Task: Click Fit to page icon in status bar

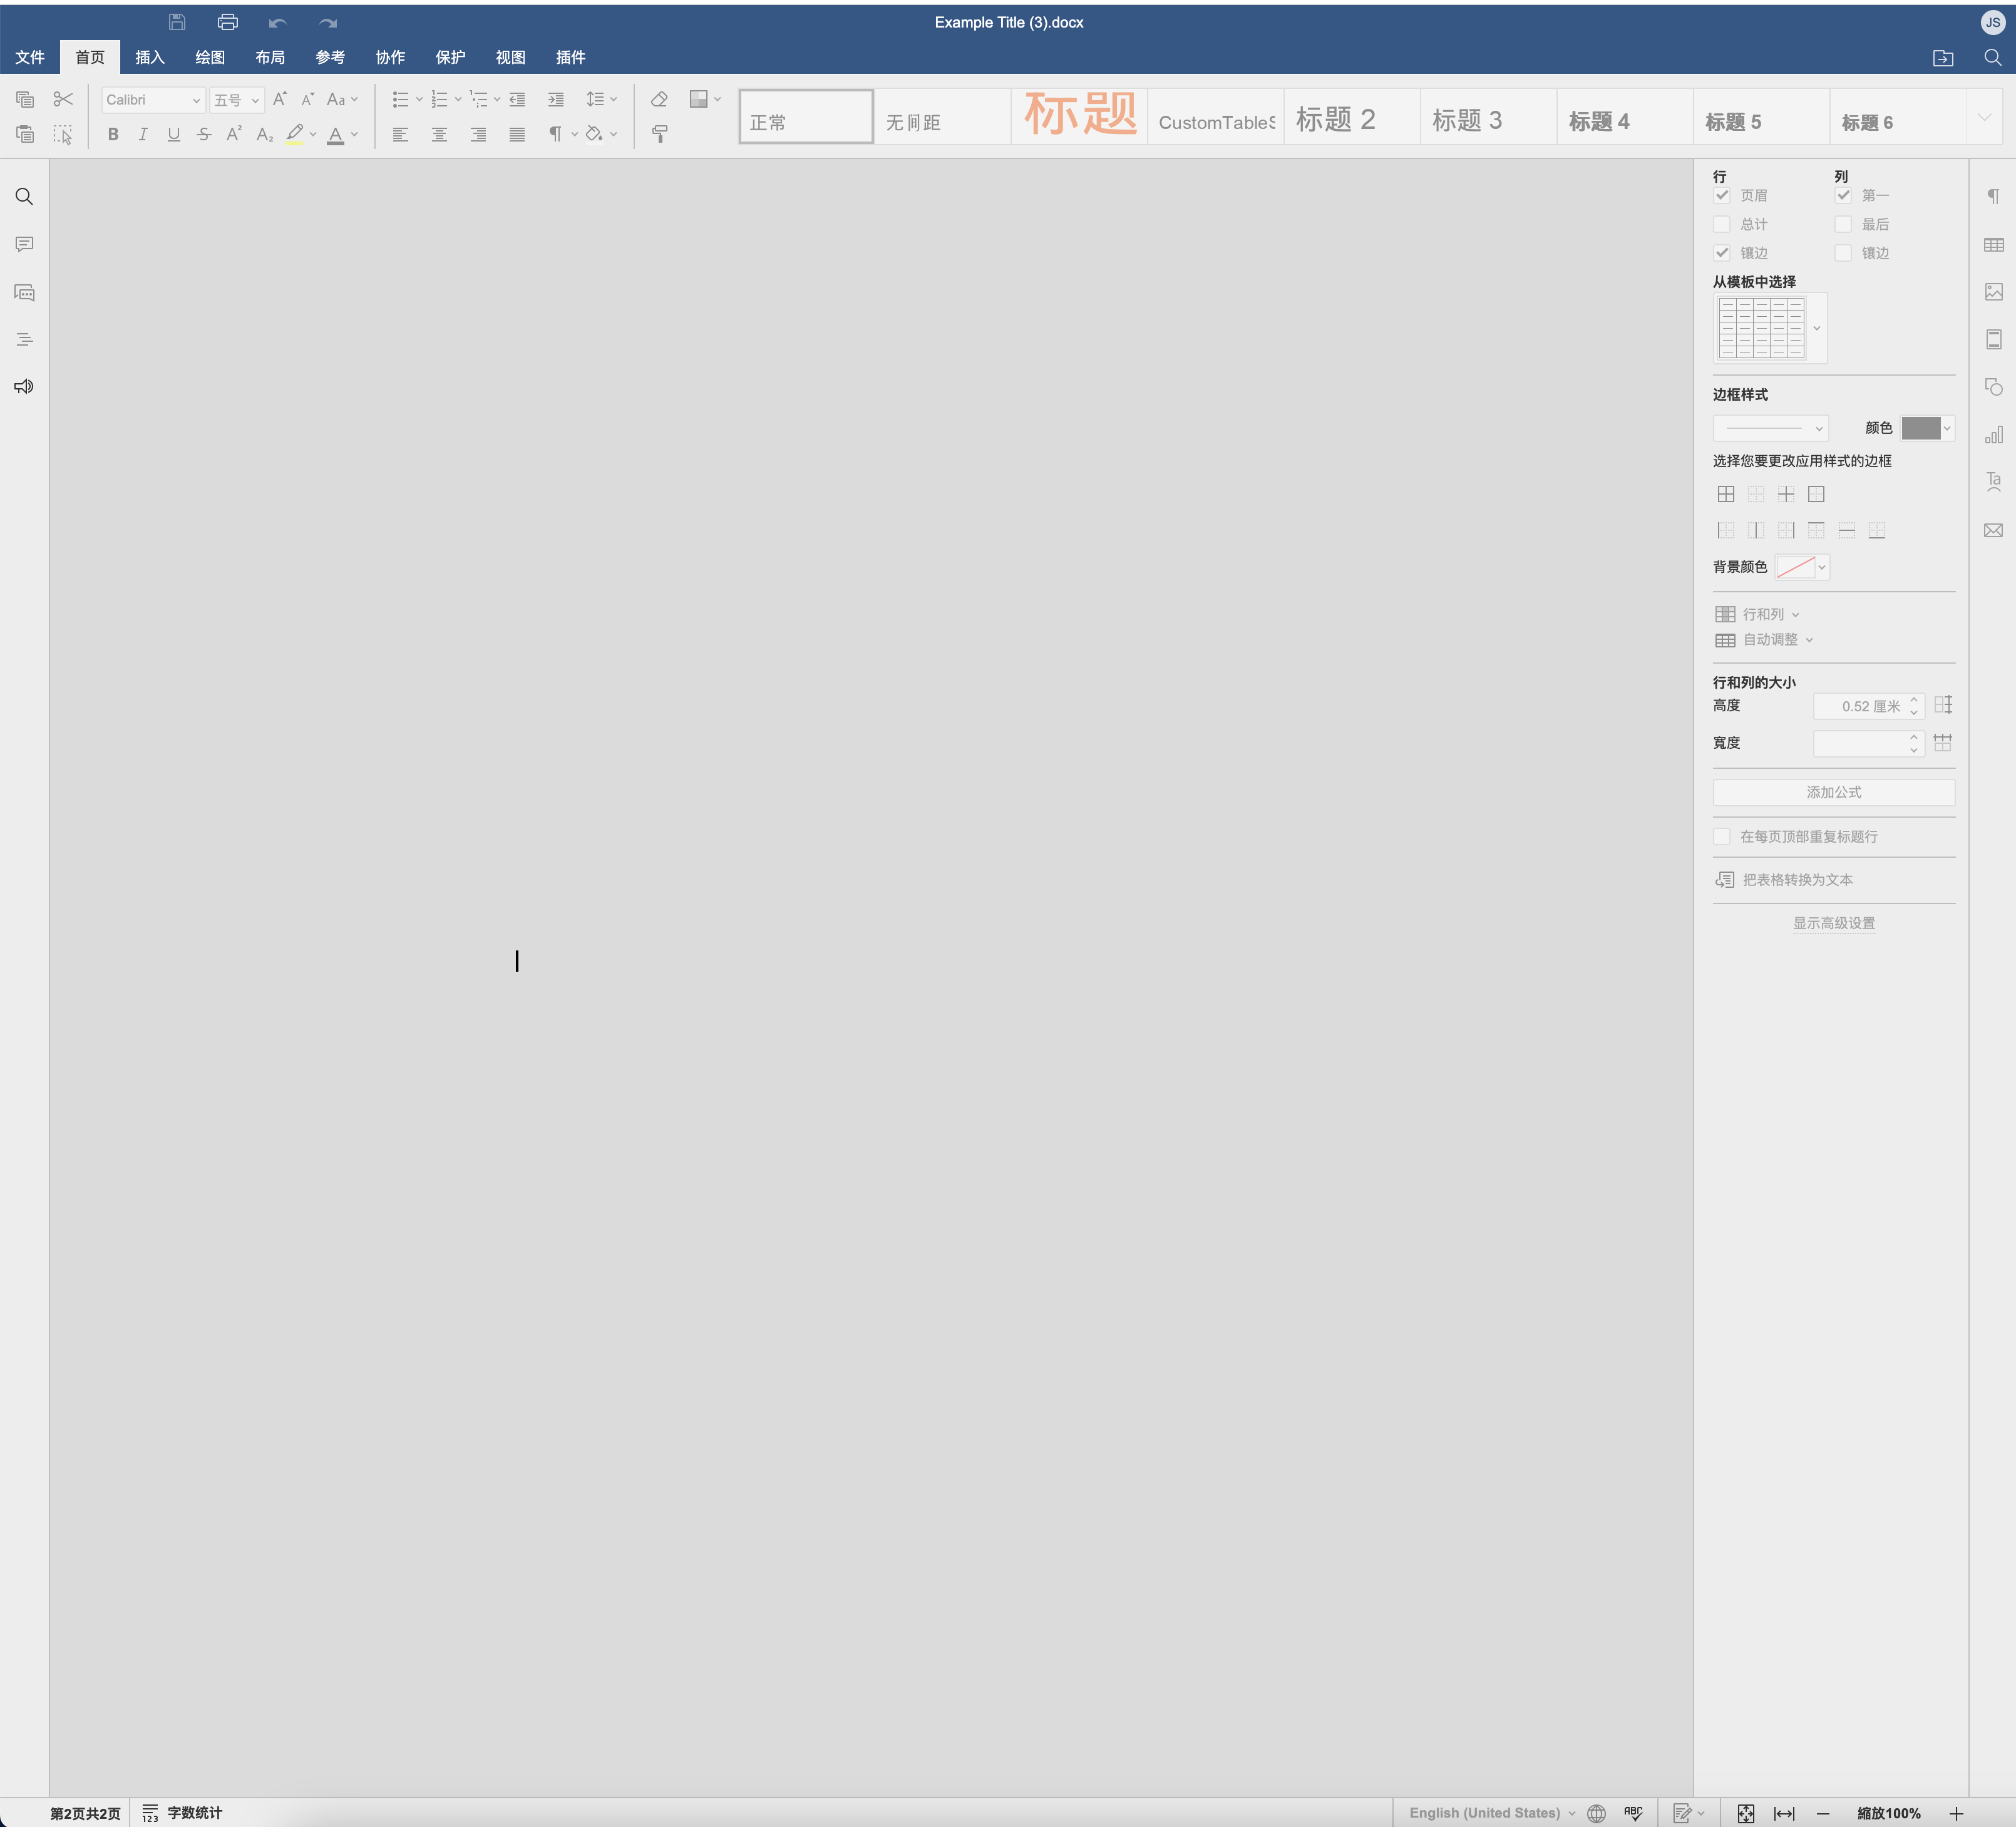Action: [x=1745, y=1813]
